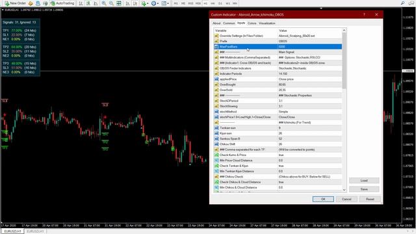Image resolution: width=416 pixels, height=234 pixels.
Task: Click the inputs list scrollbar thumb
Action: pos(344,60)
